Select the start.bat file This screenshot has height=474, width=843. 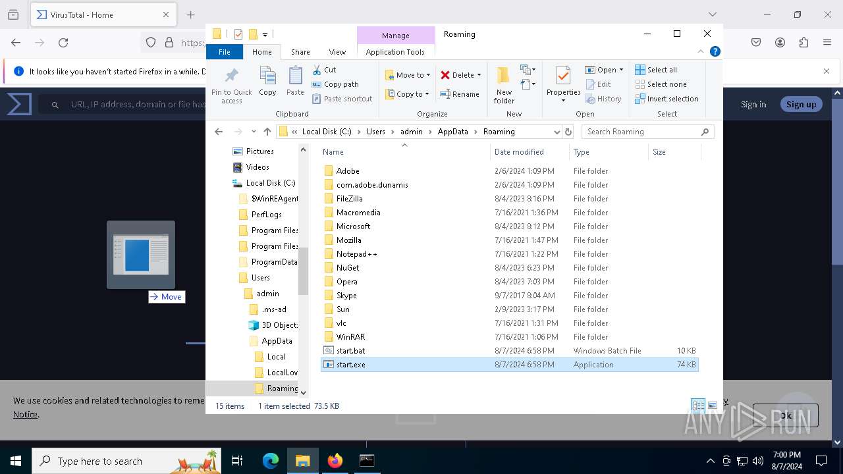tap(509, 351)
